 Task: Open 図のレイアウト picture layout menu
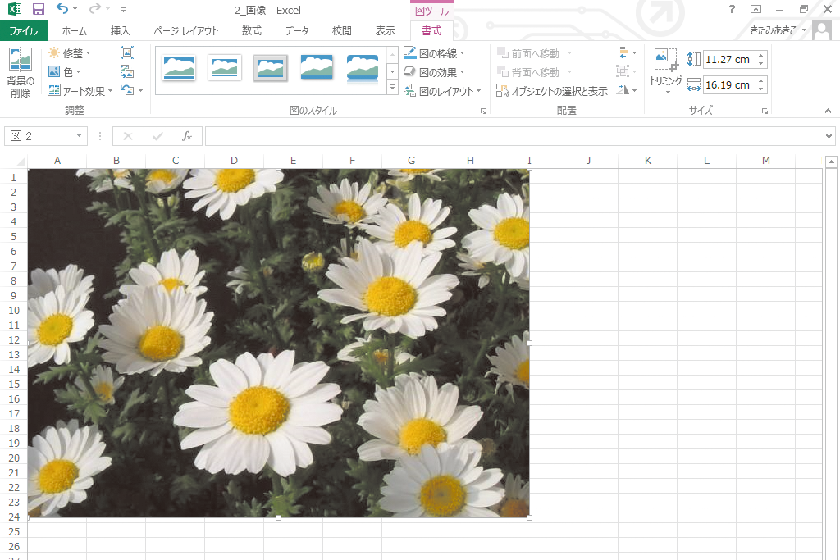point(443,90)
